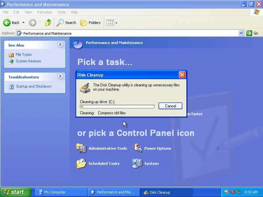
Task: Collapse the See Also panel
Action: coord(60,45)
